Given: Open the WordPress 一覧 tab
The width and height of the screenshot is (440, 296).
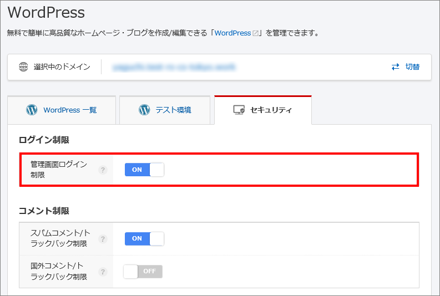Looking at the screenshot, I should (62, 110).
